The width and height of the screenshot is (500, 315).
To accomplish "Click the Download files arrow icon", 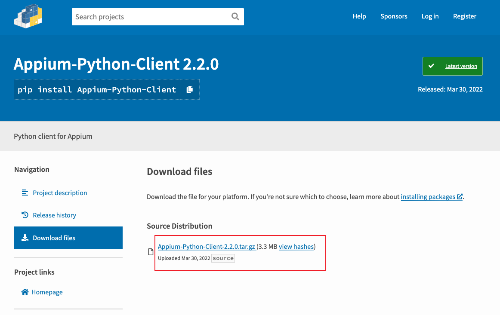I will coord(25,238).
